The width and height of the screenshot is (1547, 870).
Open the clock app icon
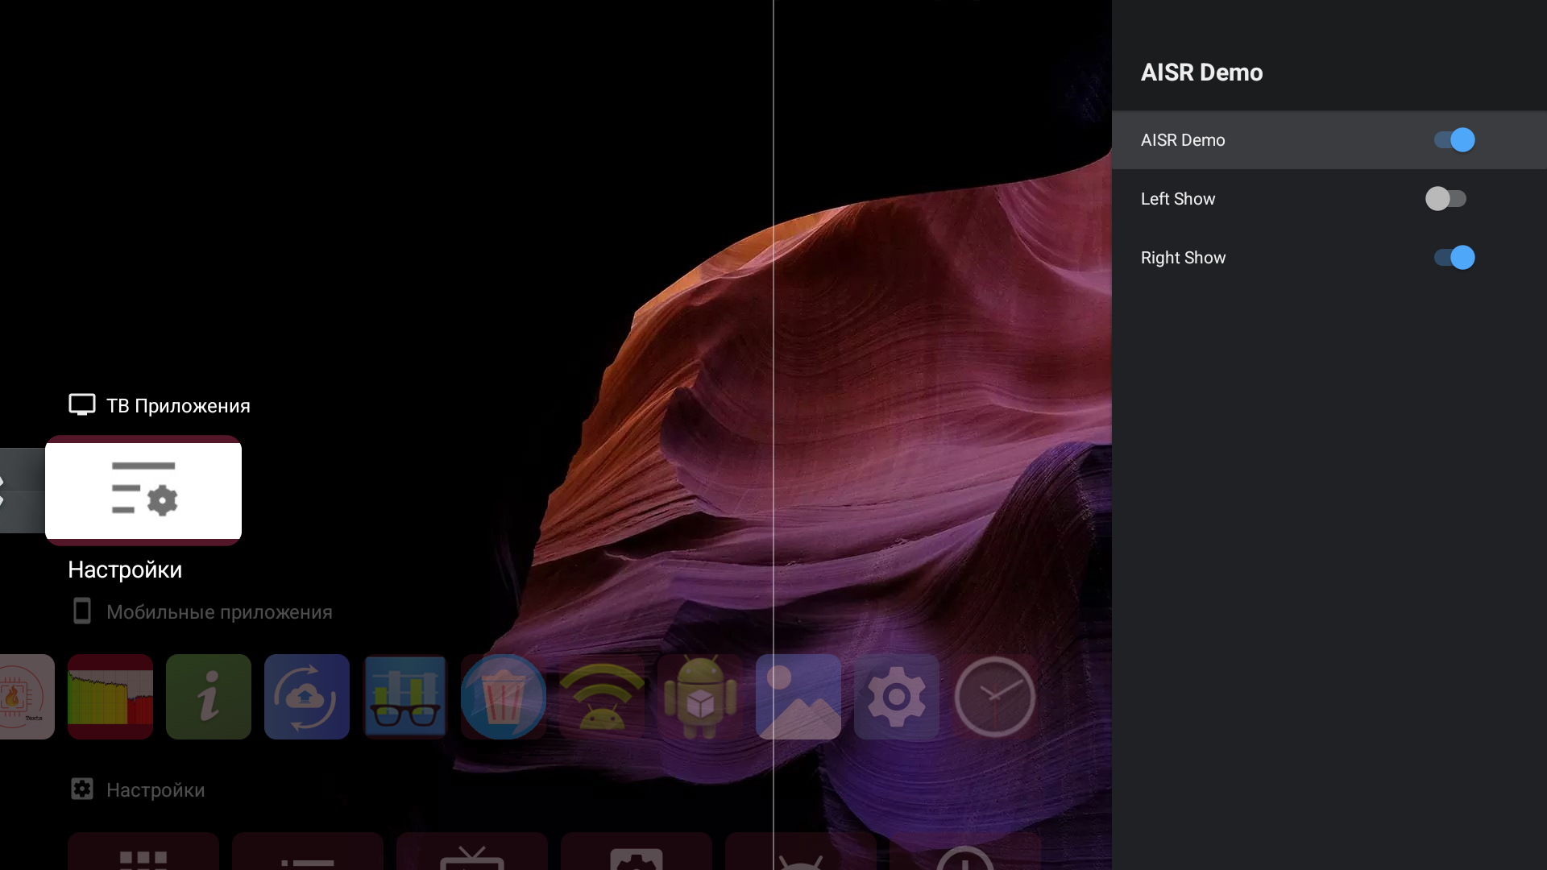995,697
